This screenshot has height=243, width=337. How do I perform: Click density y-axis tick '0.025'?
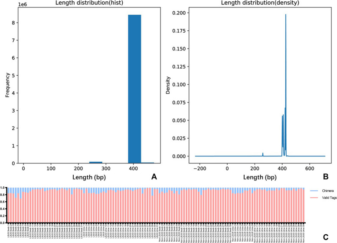[179, 138]
